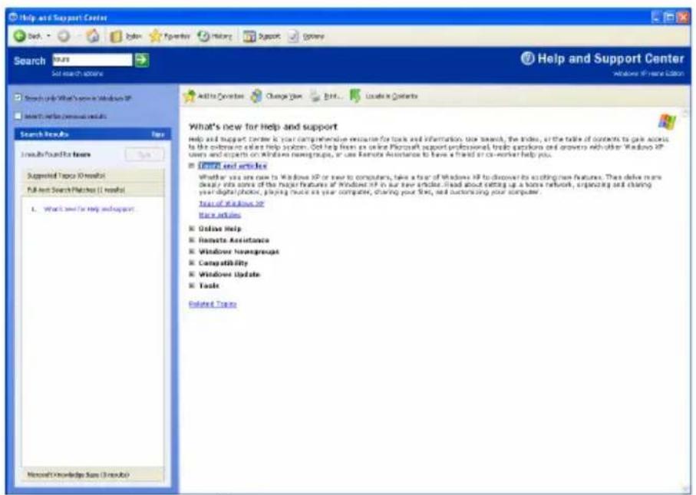Open Favorites star in top toolbar
Image resolution: width=696 pixels, height=495 pixels.
point(155,36)
